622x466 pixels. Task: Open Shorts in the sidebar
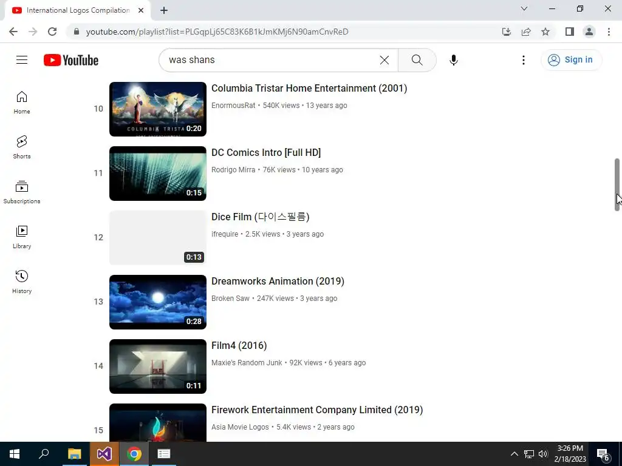pyautogui.click(x=22, y=147)
